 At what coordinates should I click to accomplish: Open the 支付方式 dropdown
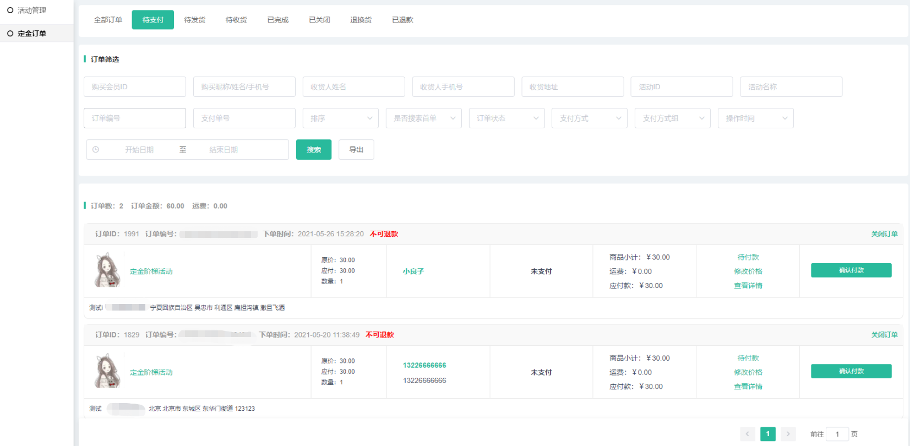[x=589, y=118]
